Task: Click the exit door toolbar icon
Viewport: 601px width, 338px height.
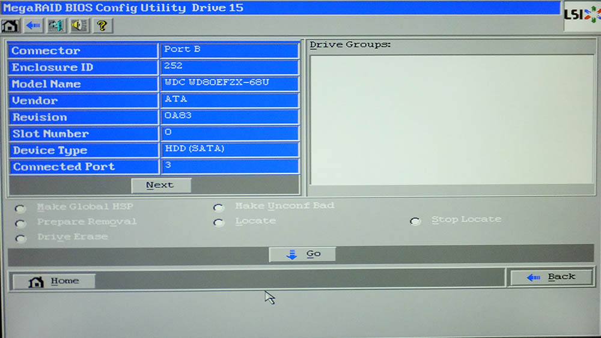Action: [x=56, y=26]
